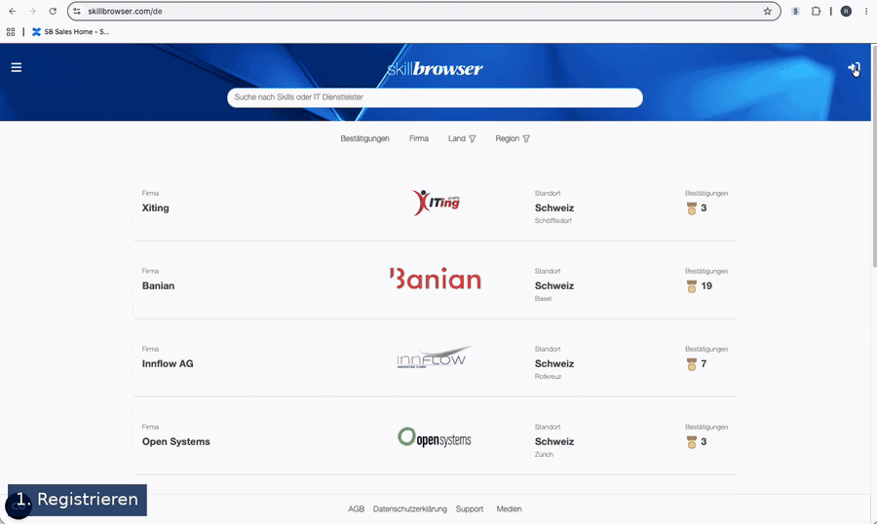Click Region filter funnel icon
The height and width of the screenshot is (524, 877).
click(526, 138)
